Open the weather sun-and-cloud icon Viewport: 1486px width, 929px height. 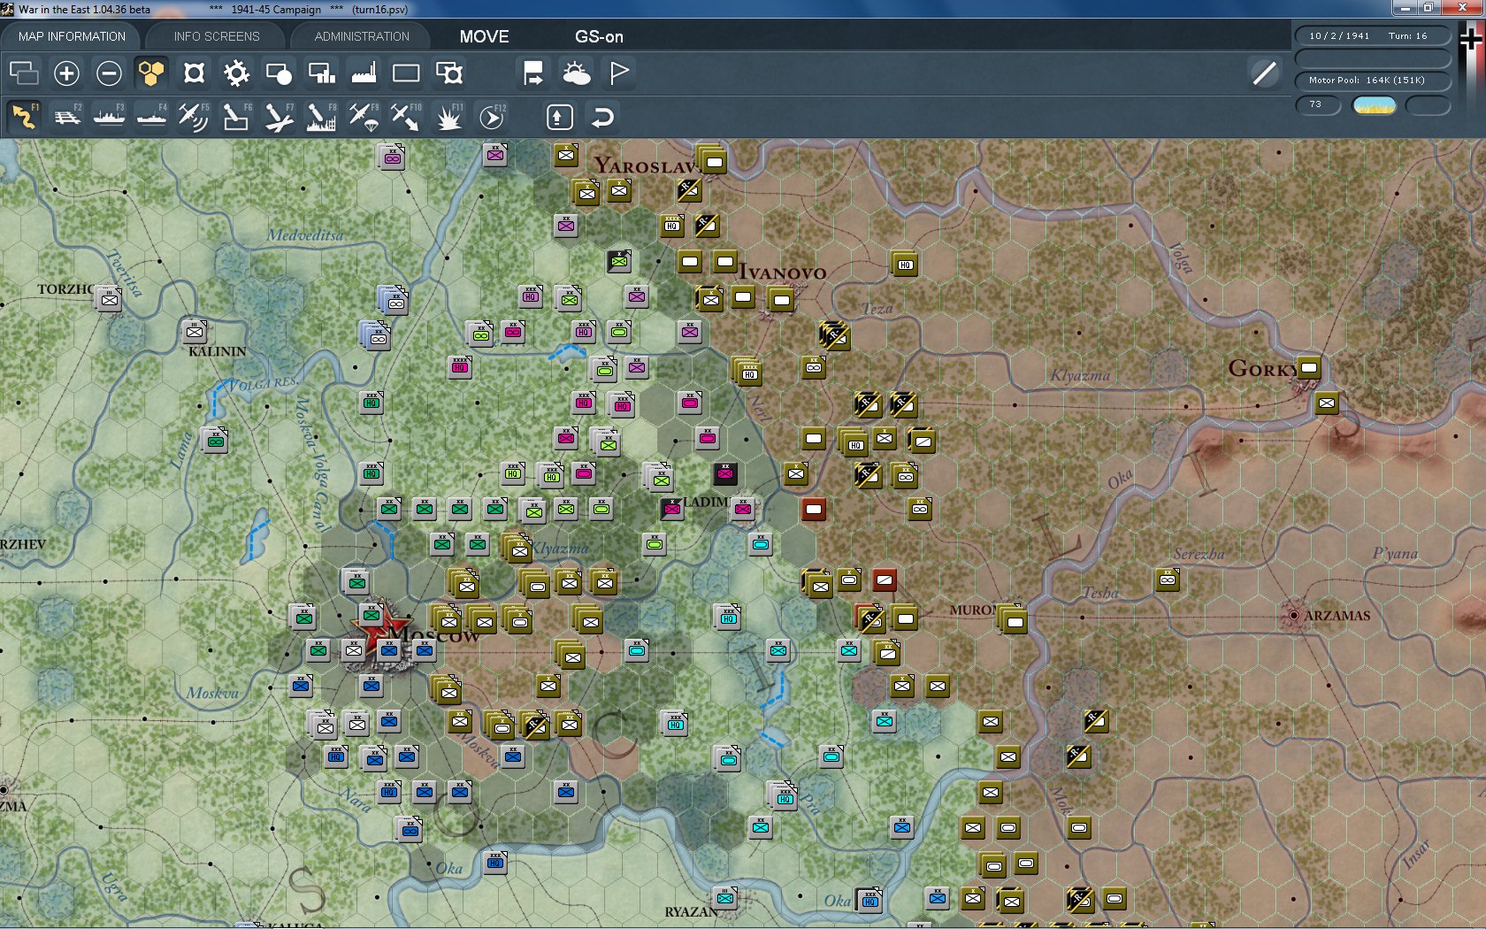(x=576, y=73)
